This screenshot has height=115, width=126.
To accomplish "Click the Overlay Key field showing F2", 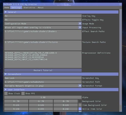I will [43, 16].
